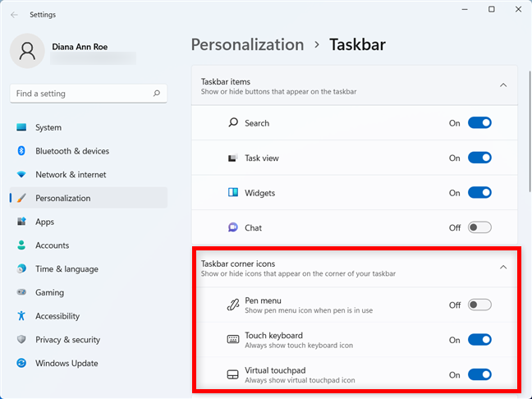
Task: Click the Gaming icon in sidebar
Action: tap(21, 292)
